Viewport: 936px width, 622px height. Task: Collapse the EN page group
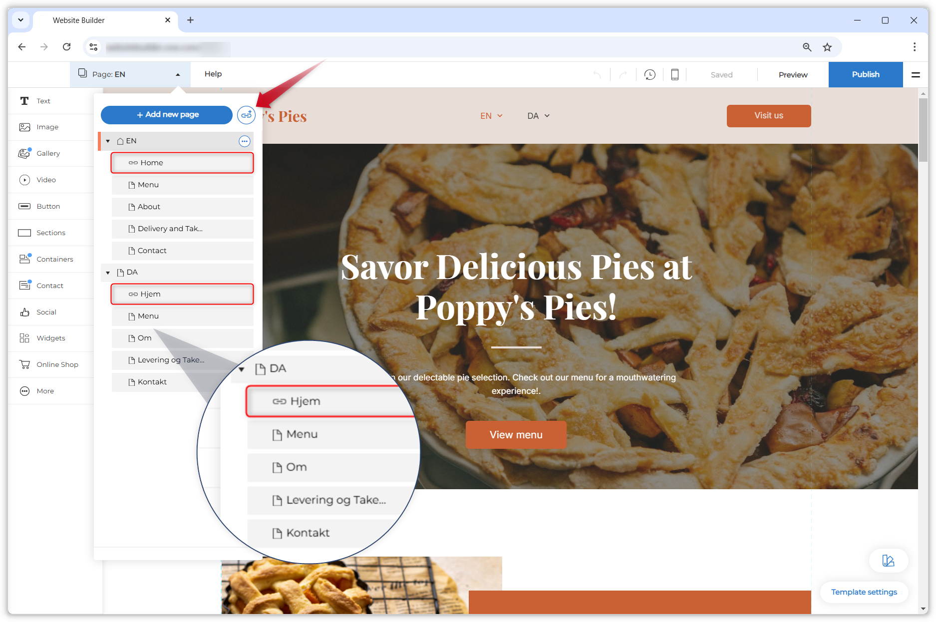tap(107, 141)
